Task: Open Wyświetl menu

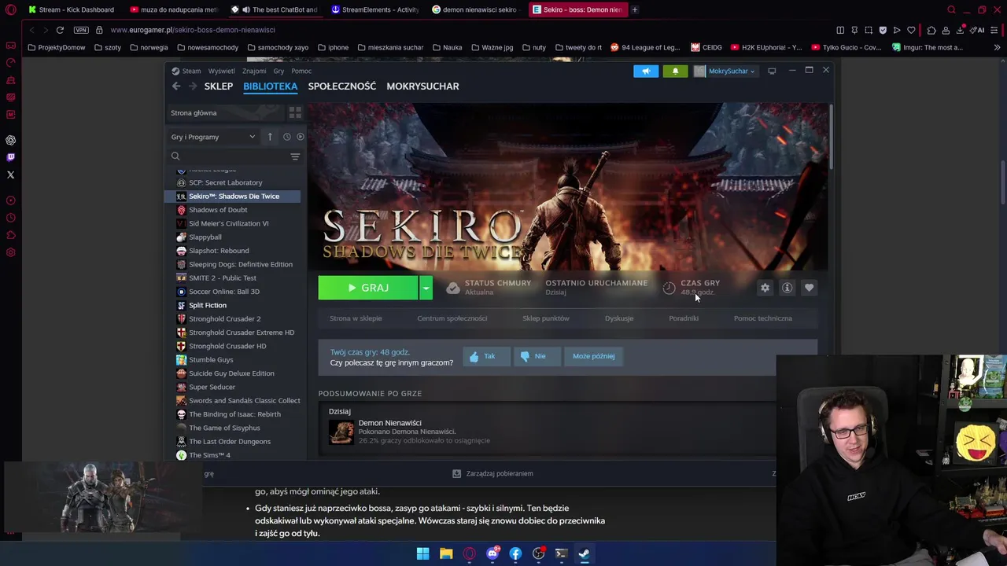Action: pos(222,71)
